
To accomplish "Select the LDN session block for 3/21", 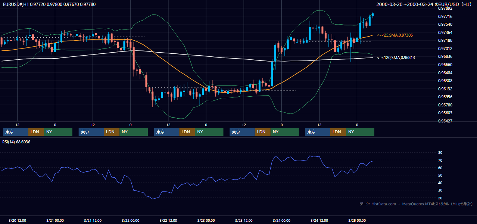I will tap(112, 132).
